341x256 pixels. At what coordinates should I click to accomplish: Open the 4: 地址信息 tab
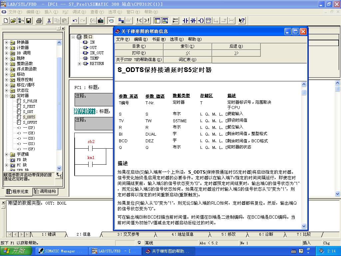182,234
